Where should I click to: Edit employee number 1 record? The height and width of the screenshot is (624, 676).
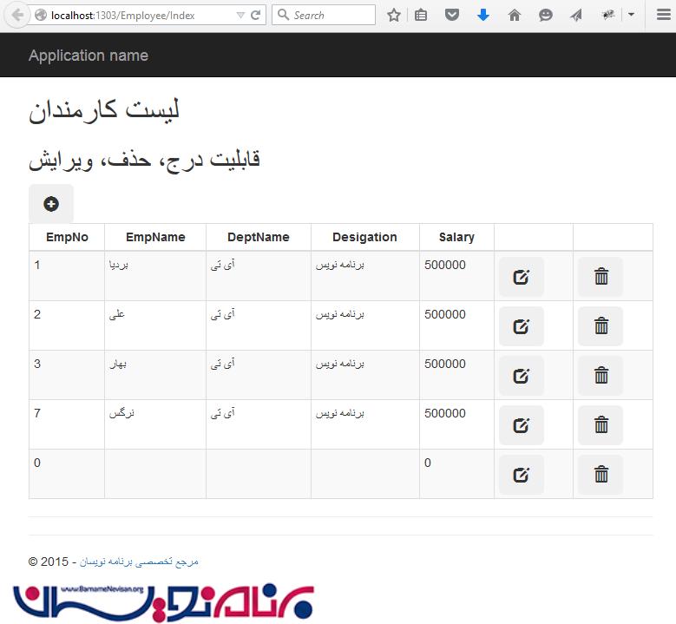pyautogui.click(x=522, y=277)
